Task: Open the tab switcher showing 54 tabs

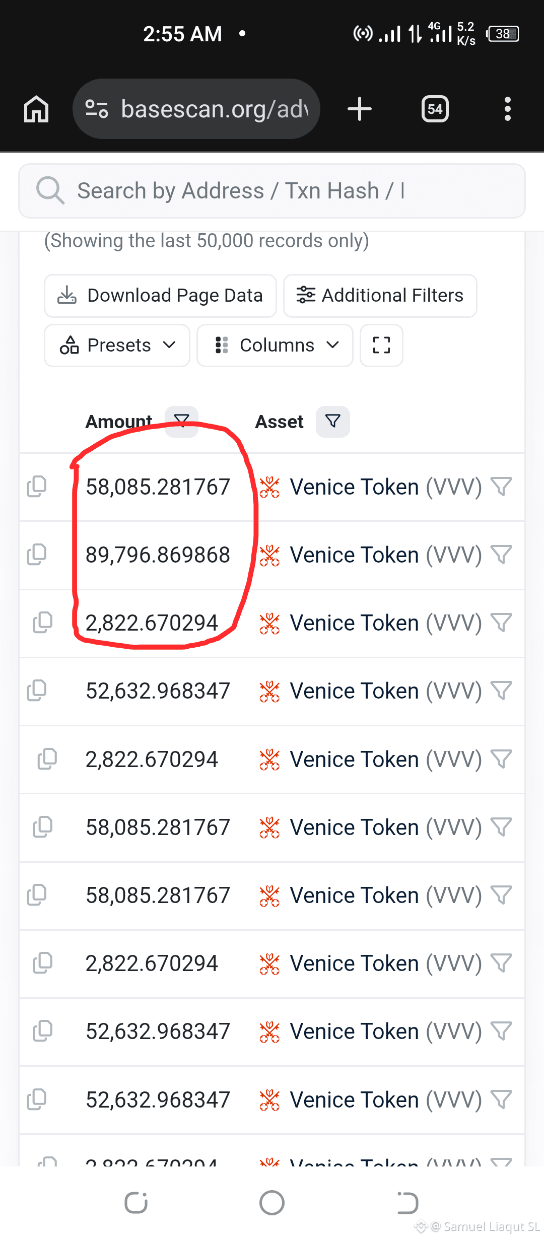Action: tap(435, 109)
